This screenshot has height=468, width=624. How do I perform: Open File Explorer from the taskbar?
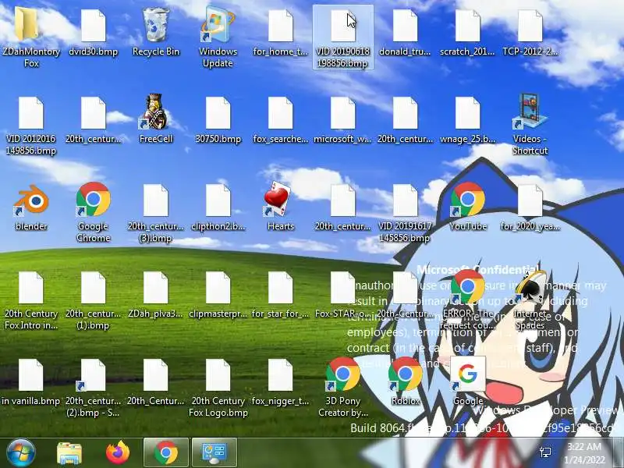click(69, 453)
